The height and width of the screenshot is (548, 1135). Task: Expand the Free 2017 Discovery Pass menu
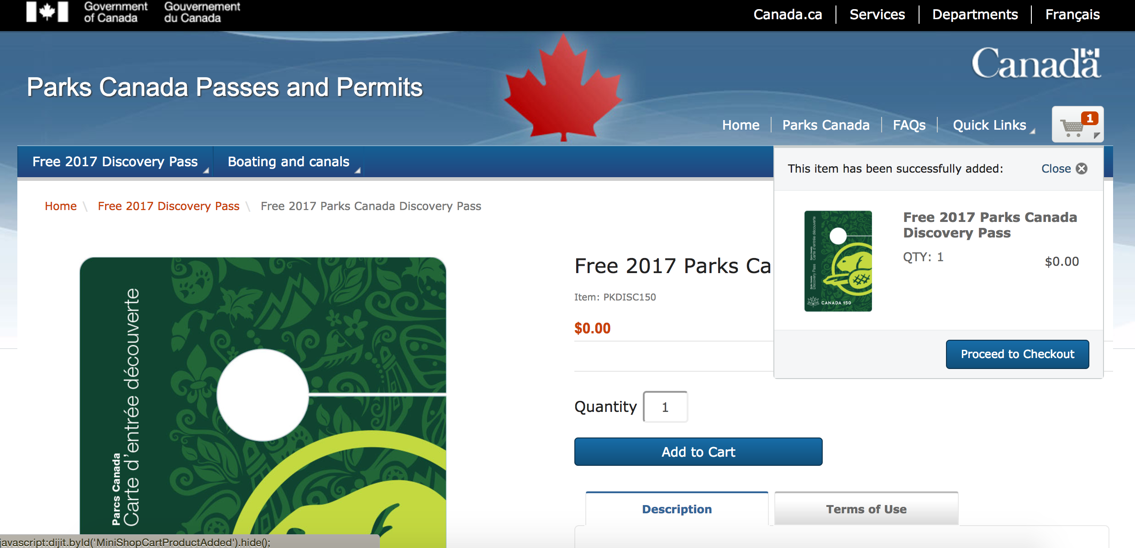click(x=115, y=162)
